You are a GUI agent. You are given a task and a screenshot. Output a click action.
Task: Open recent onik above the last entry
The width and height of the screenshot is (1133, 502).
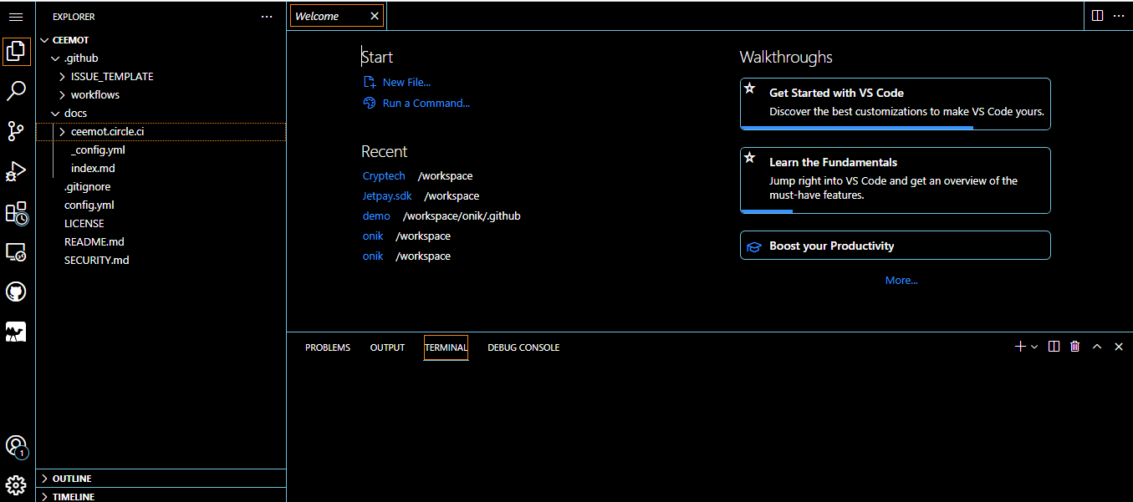point(373,236)
